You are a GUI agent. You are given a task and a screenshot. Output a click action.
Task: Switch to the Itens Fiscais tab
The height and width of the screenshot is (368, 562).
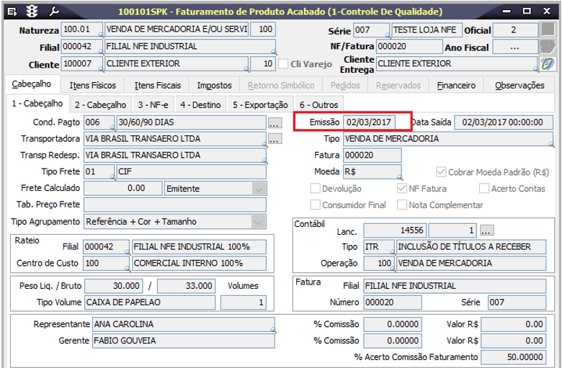coord(157,85)
